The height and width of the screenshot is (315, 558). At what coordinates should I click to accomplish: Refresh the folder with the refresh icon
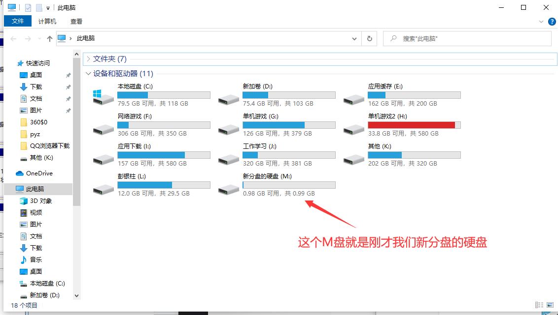369,38
